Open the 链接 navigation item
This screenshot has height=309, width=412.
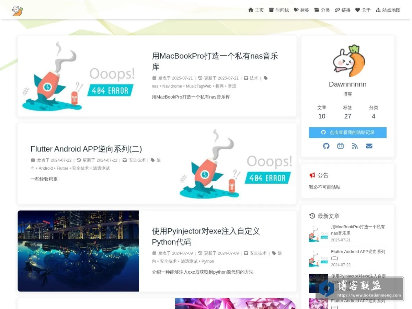click(343, 10)
